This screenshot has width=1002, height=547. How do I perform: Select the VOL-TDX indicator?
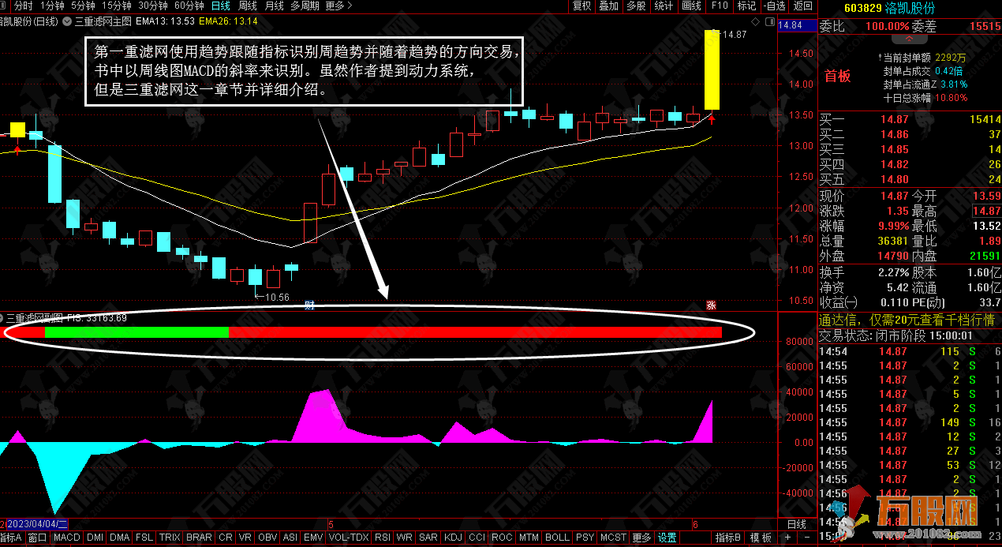(x=348, y=538)
